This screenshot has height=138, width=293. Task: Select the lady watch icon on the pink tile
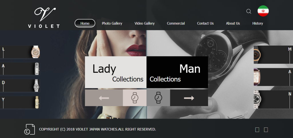pyautogui.click(x=135, y=98)
